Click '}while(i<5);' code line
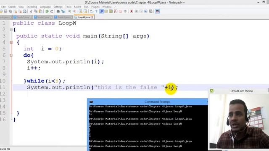Viewport: 269px width, 151px height. tap(45, 81)
